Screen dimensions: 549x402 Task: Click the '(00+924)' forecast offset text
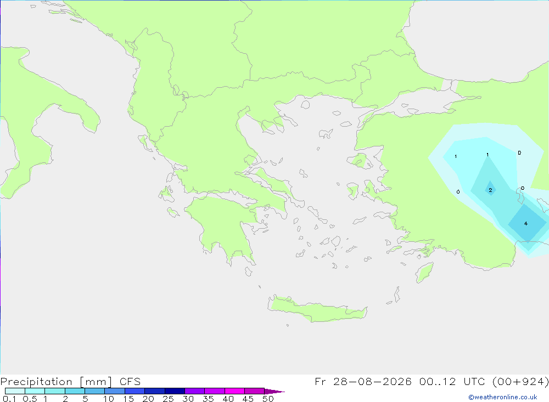520,381
